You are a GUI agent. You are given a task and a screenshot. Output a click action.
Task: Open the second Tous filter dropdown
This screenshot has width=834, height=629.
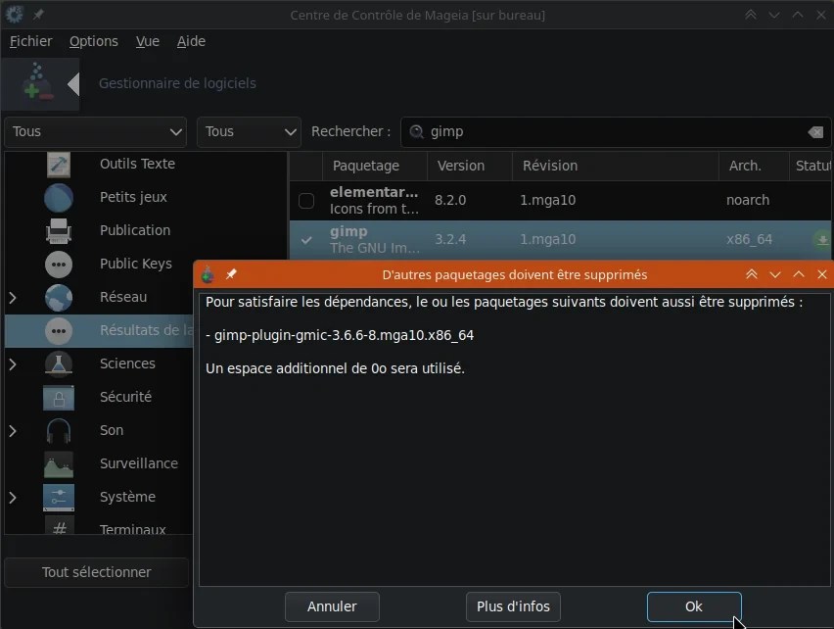pos(249,132)
